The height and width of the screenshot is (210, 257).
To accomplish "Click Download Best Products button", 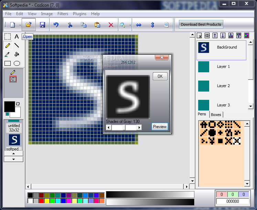I will tap(201, 24).
